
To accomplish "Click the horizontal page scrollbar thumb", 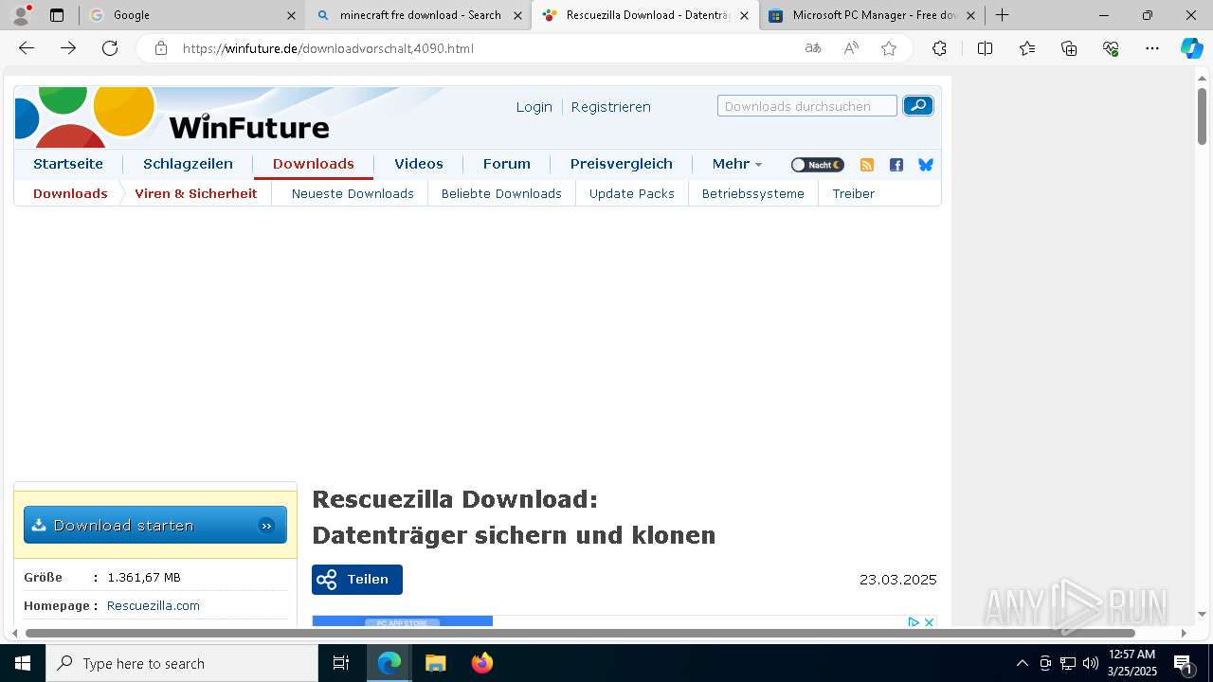I will [580, 633].
